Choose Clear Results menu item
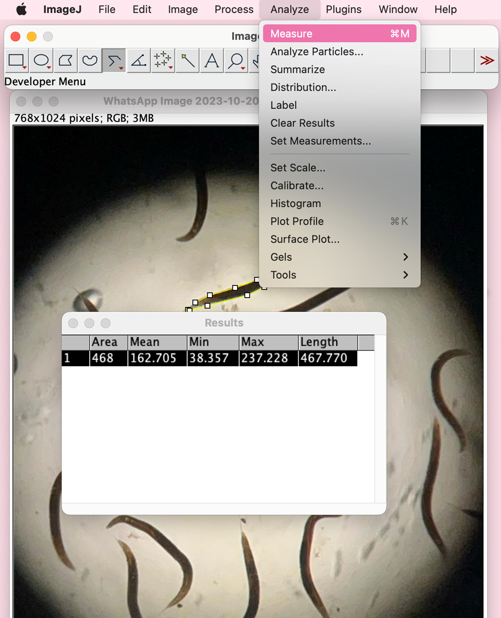 pyautogui.click(x=339, y=123)
